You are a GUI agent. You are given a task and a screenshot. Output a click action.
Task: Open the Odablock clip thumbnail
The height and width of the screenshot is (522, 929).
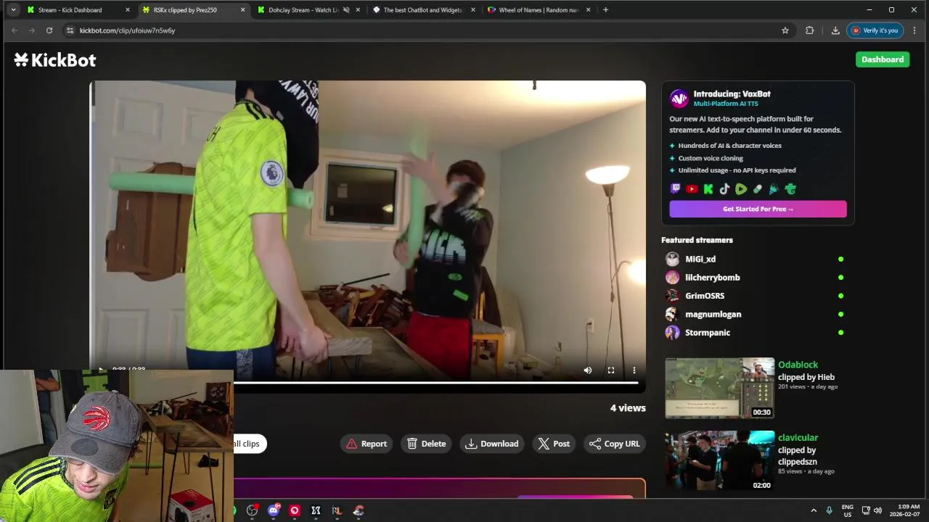719,388
